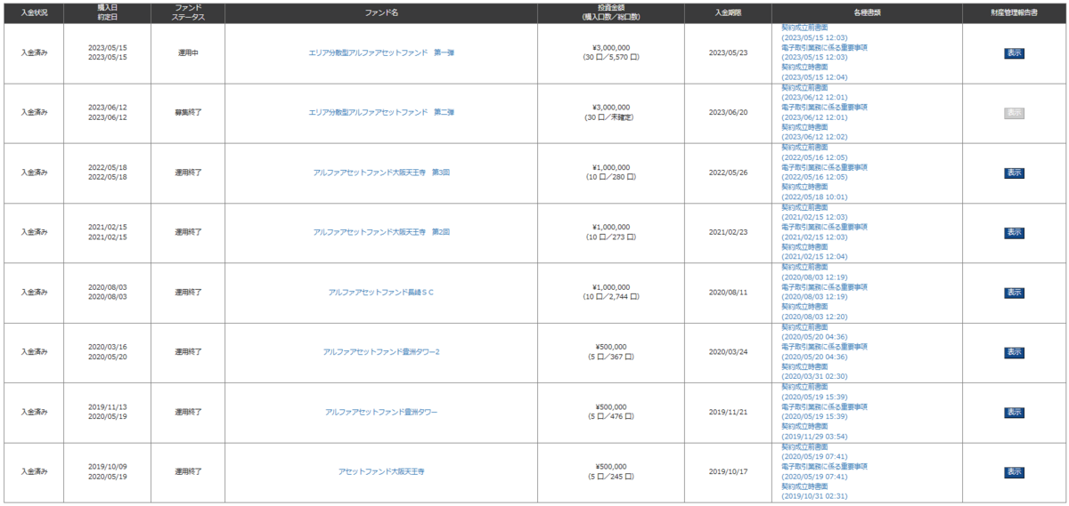This screenshot has height=506, width=1069.
Task: Click the 財産管理報告書 column header
Action: 1014,12
